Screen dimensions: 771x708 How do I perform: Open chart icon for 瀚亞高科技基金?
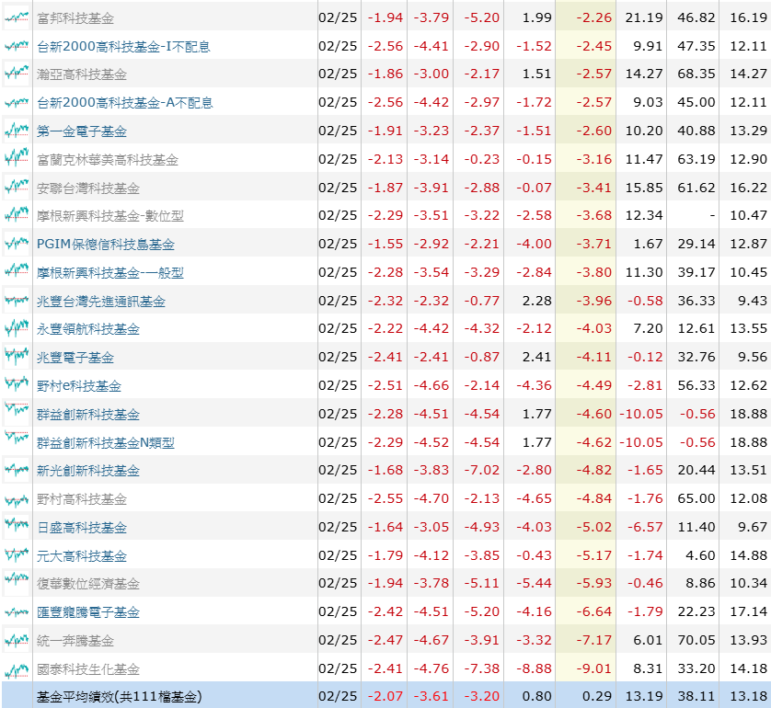click(x=17, y=74)
